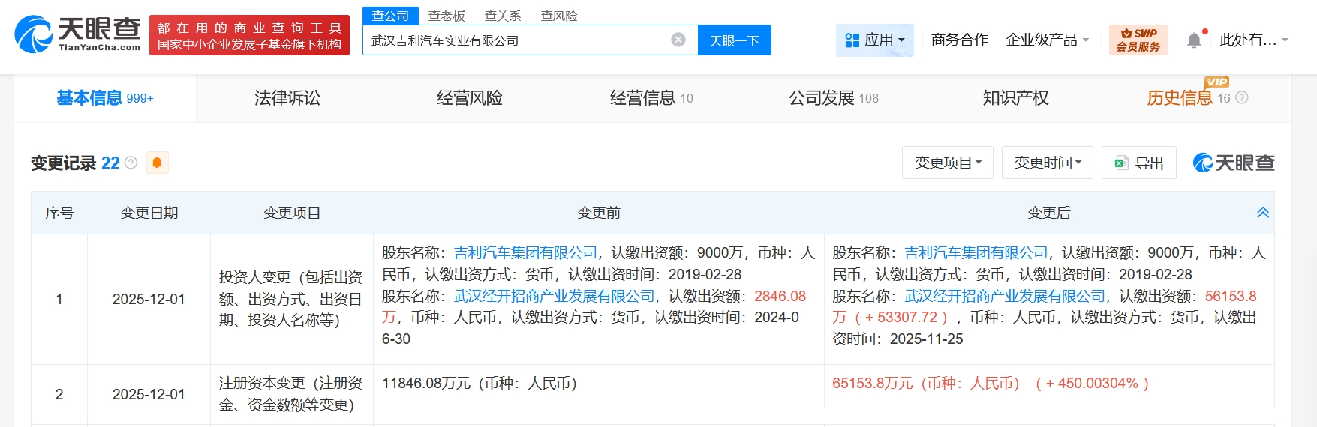Collapse table with double-chevron up icon
The image size is (1317, 427).
click(1263, 213)
